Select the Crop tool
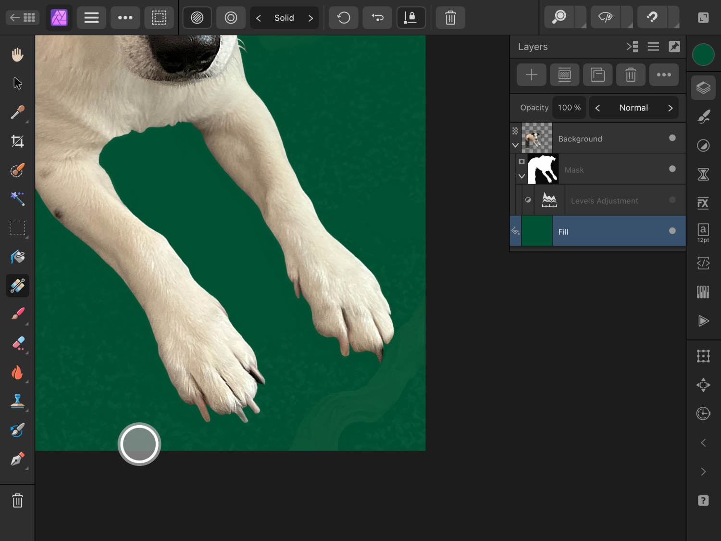Screen dimensions: 721x541 pos(17,141)
